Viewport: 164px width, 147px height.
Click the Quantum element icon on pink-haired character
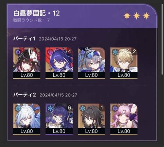(x=115, y=109)
